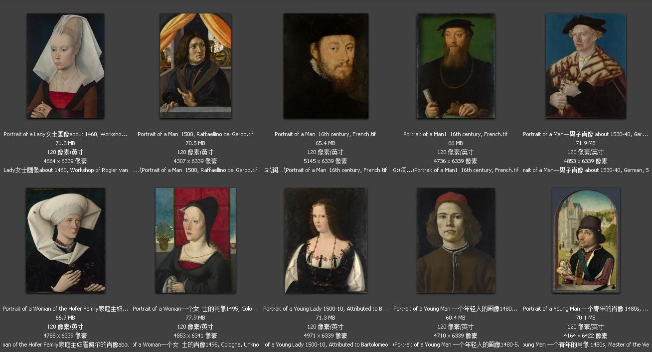
Task: Click the 'Portrait of a Young Lady 1500-10' filename label
Action: point(326,309)
